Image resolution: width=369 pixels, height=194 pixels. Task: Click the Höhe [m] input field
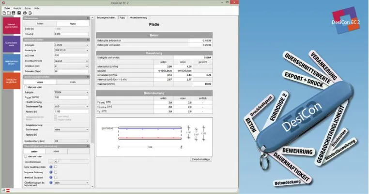[71, 34]
